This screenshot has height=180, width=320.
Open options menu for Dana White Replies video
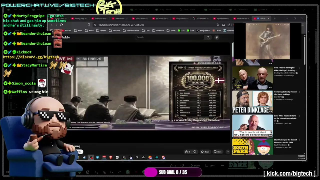click(x=299, y=116)
